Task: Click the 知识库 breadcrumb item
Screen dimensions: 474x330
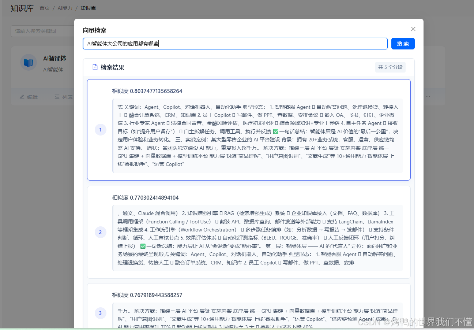Action: (88, 8)
